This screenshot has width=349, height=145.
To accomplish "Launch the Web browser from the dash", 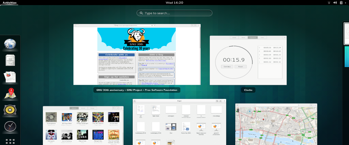I will [10, 44].
